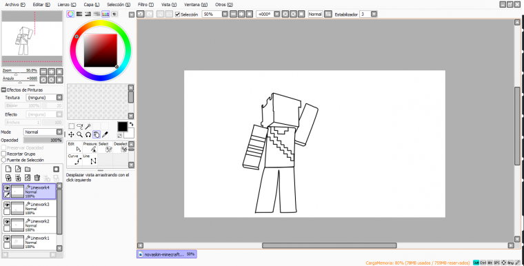Open the Filtro menu
Image resolution: width=524 pixels, height=266 pixels.
(x=145, y=5)
